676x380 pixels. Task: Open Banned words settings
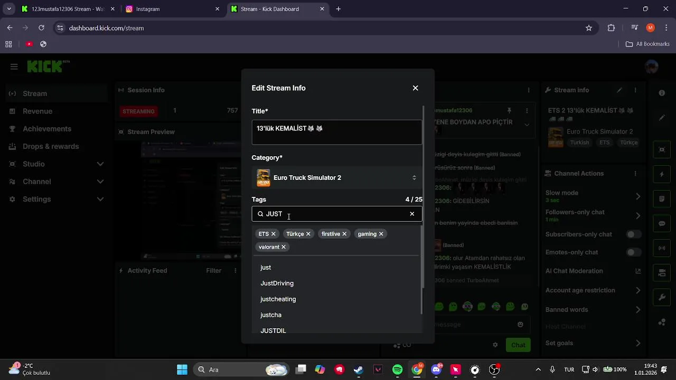(x=593, y=310)
